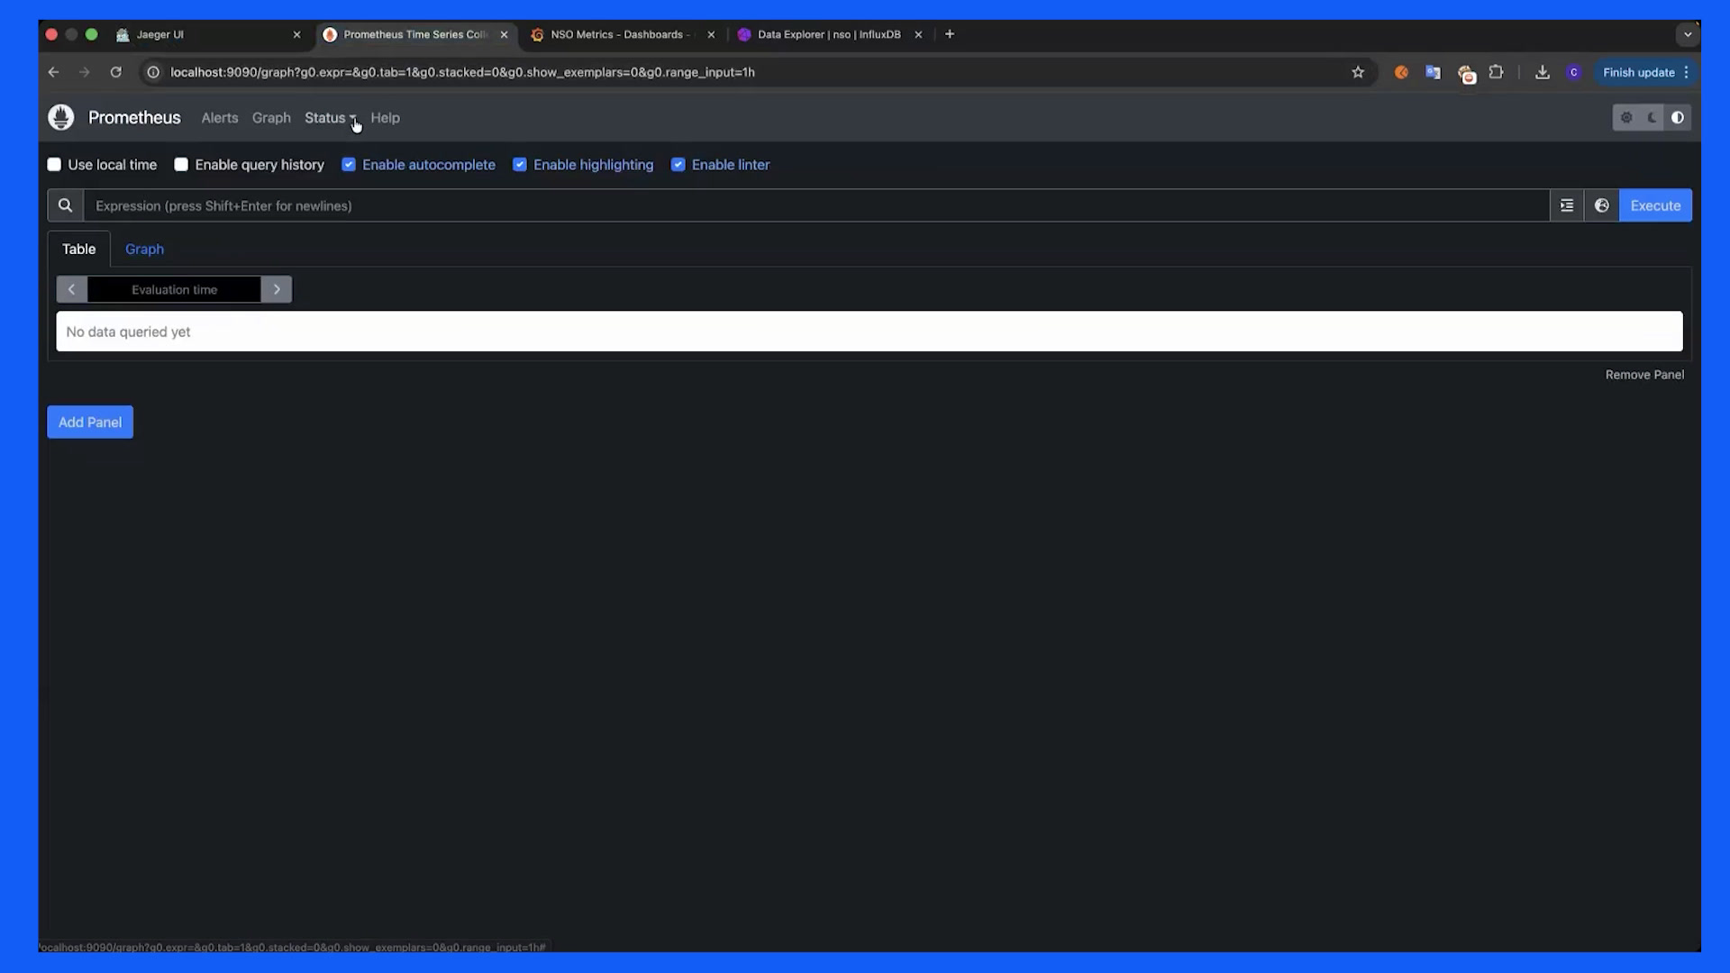This screenshot has width=1730, height=973.
Task: Open a new browser tab
Action: click(949, 34)
